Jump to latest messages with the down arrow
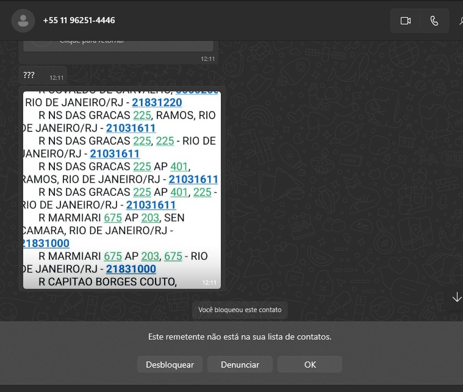Image resolution: width=463 pixels, height=392 pixels. (456, 297)
